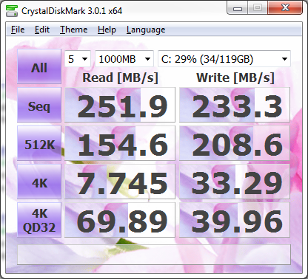308x279 pixels.
Task: Expand the 1000MB test size dropdown
Action: point(124,59)
